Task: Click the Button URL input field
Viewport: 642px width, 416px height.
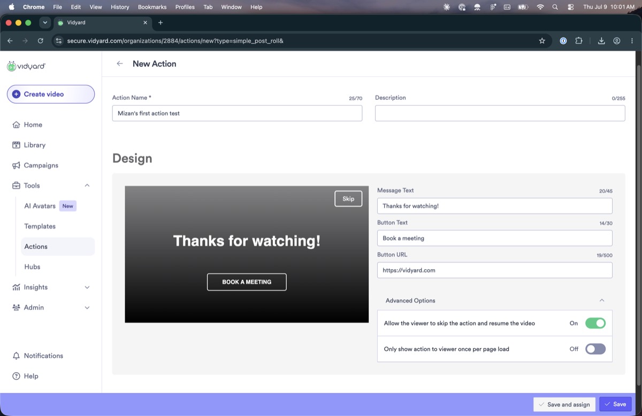Action: (495, 270)
